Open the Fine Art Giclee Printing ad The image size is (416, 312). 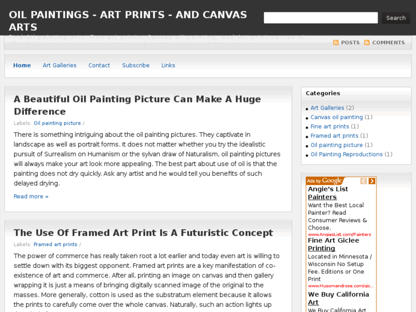coord(335,244)
